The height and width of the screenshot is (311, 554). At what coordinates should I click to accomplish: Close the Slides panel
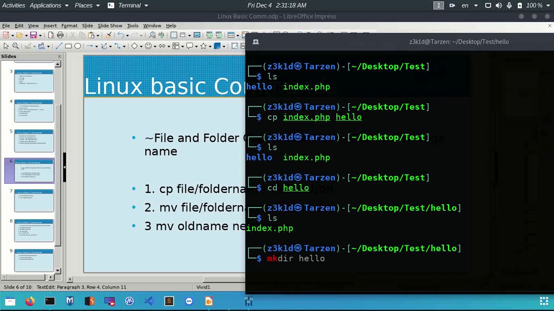pos(60,56)
